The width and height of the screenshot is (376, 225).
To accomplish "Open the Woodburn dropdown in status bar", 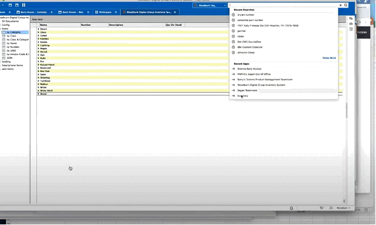I will pyautogui.click(x=343, y=208).
